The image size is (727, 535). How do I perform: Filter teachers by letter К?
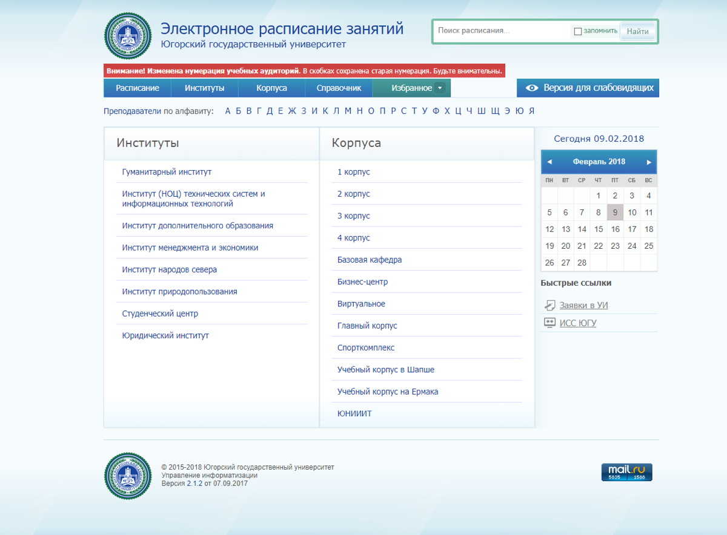point(325,111)
